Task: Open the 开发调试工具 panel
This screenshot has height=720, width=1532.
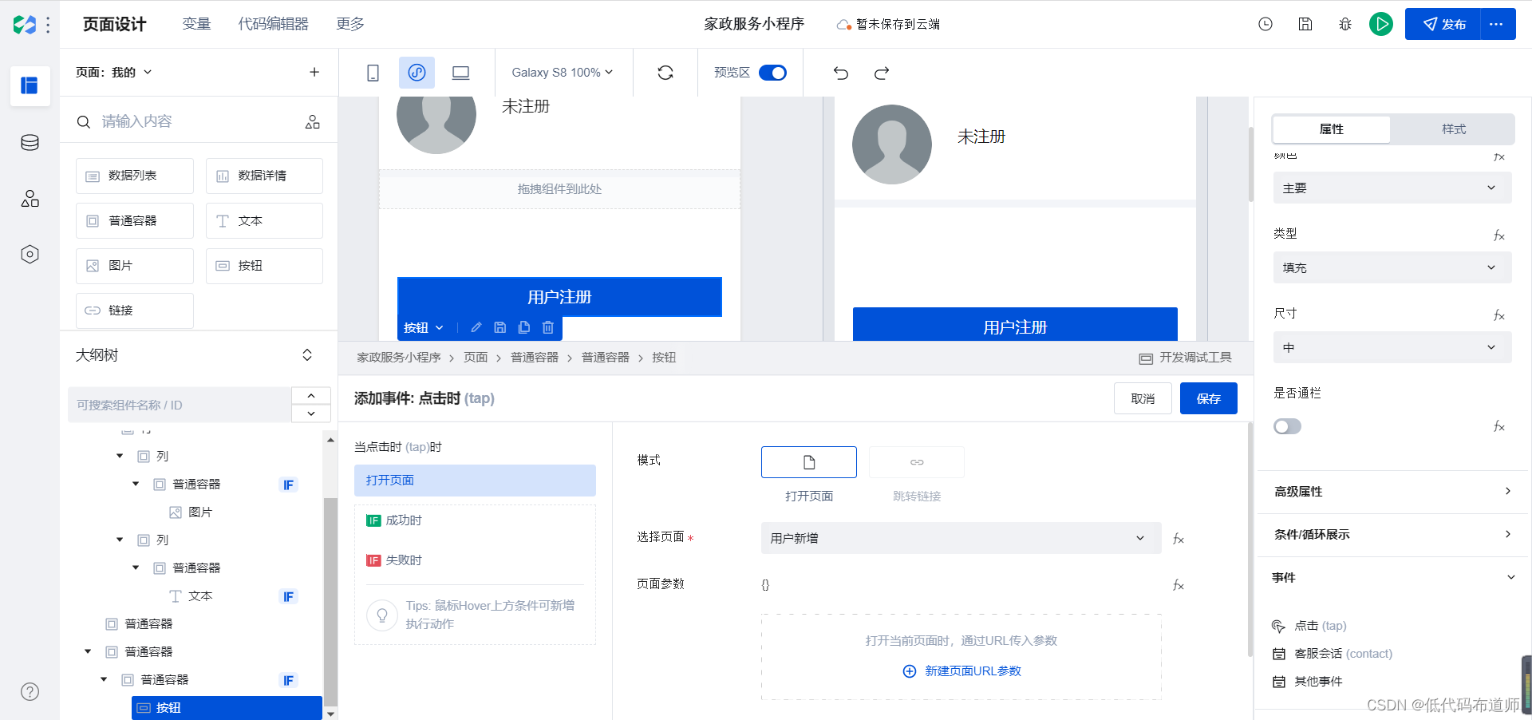Action: click(1186, 358)
